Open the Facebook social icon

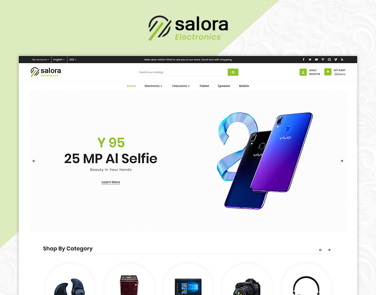click(303, 60)
